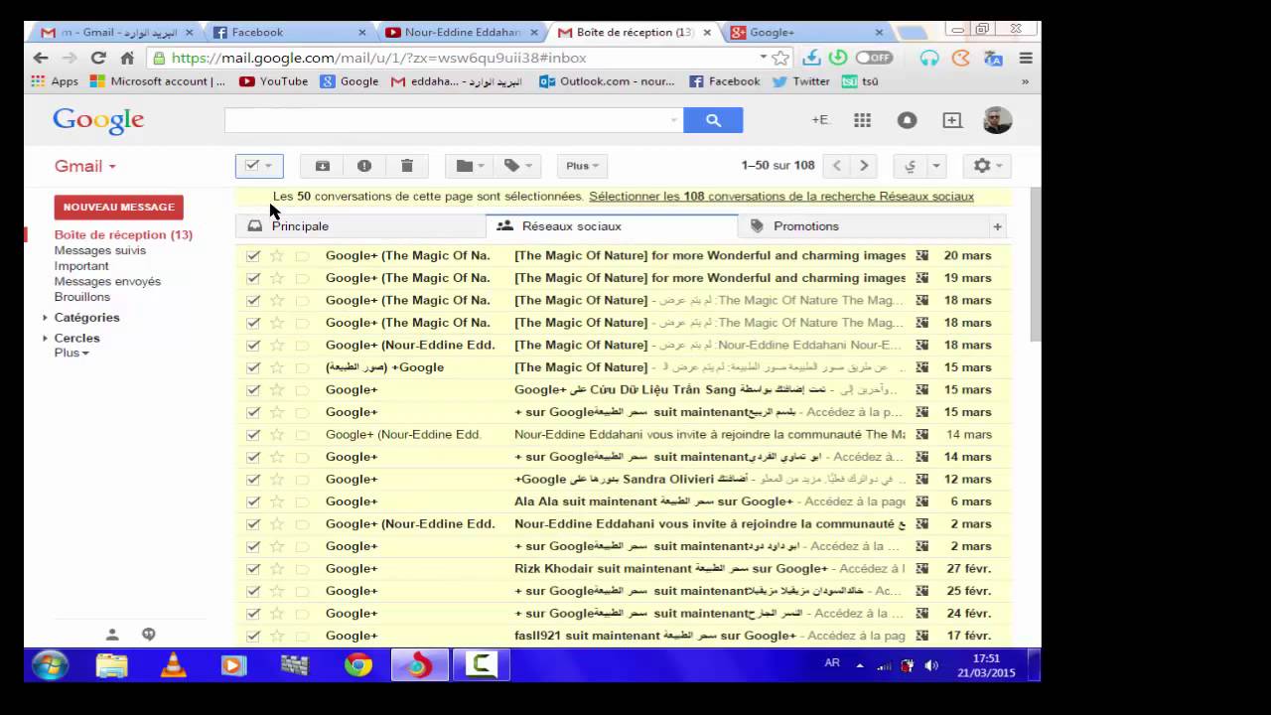This screenshot has width=1271, height=715.
Task: Open the Move to folder dropdown
Action: [470, 166]
